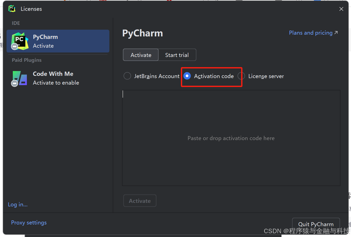351x237 pixels.
Task: Open Proxy settings
Action: tap(29, 223)
